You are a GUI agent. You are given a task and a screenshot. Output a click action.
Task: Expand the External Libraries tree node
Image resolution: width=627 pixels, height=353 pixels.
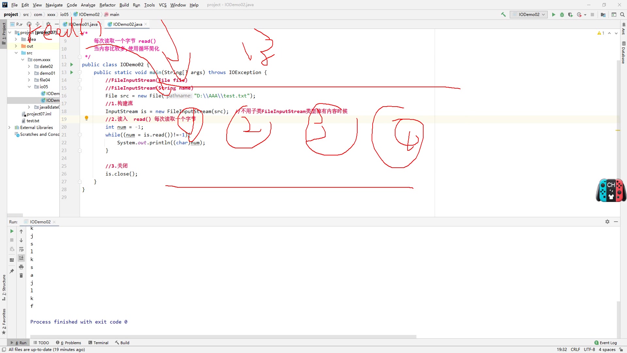[x=9, y=127]
